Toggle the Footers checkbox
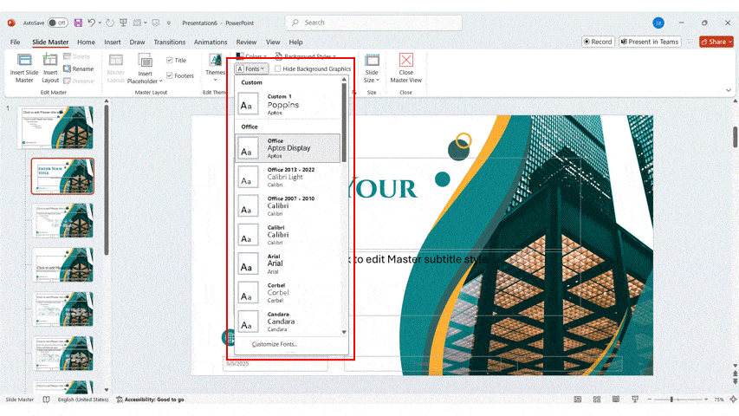Screen dimensions: 739x416 tap(169, 75)
